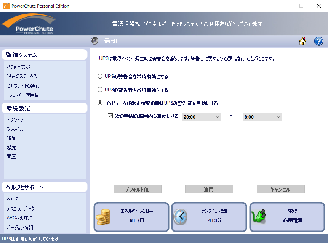
Task: Go to セルフテストの実行
Action: pos(23,86)
